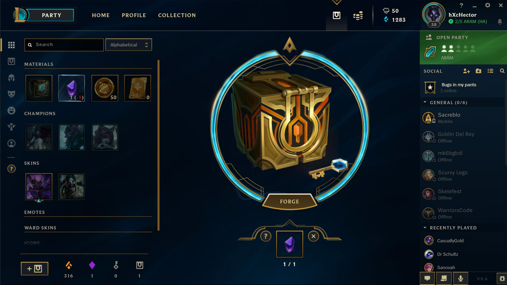Click the FORGE button
This screenshot has height=285, width=507.
tap(290, 202)
